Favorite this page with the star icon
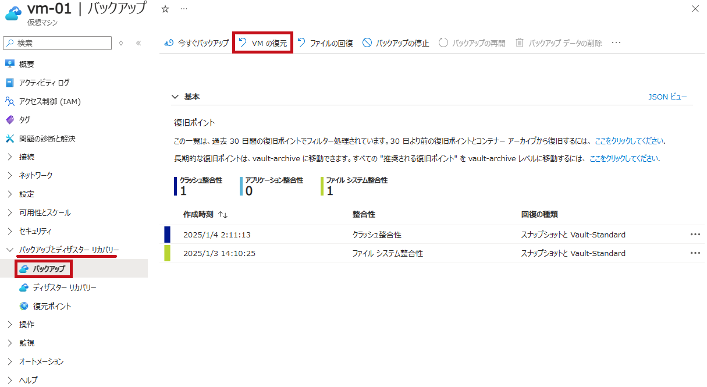Image resolution: width=707 pixels, height=387 pixels. (x=165, y=9)
